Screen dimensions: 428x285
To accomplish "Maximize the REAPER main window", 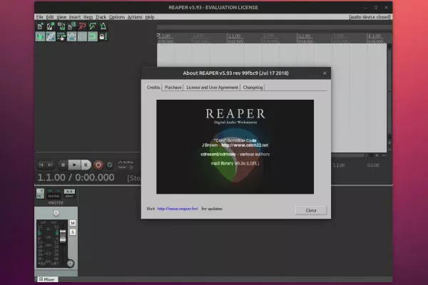I will coord(376,7).
